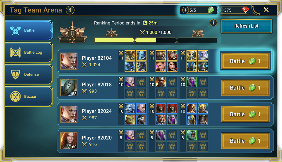The image size is (282, 162).
Task: Switch to the Defense tab
Action: 28,74
